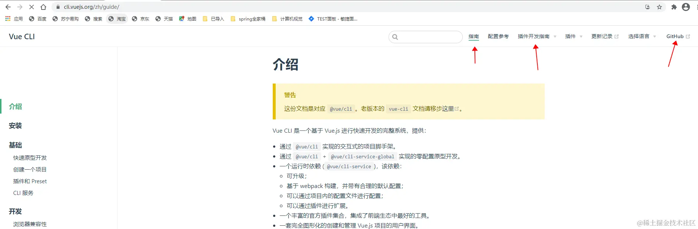Click the @vue/cli-service-global code text

[362, 157]
